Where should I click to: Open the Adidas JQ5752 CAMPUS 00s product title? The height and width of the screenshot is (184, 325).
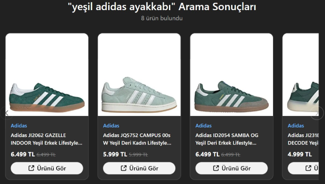coord(139,139)
